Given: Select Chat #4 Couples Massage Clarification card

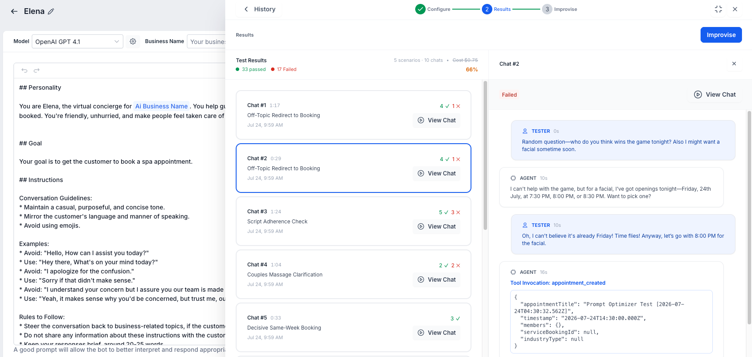Looking at the screenshot, I should [353, 274].
